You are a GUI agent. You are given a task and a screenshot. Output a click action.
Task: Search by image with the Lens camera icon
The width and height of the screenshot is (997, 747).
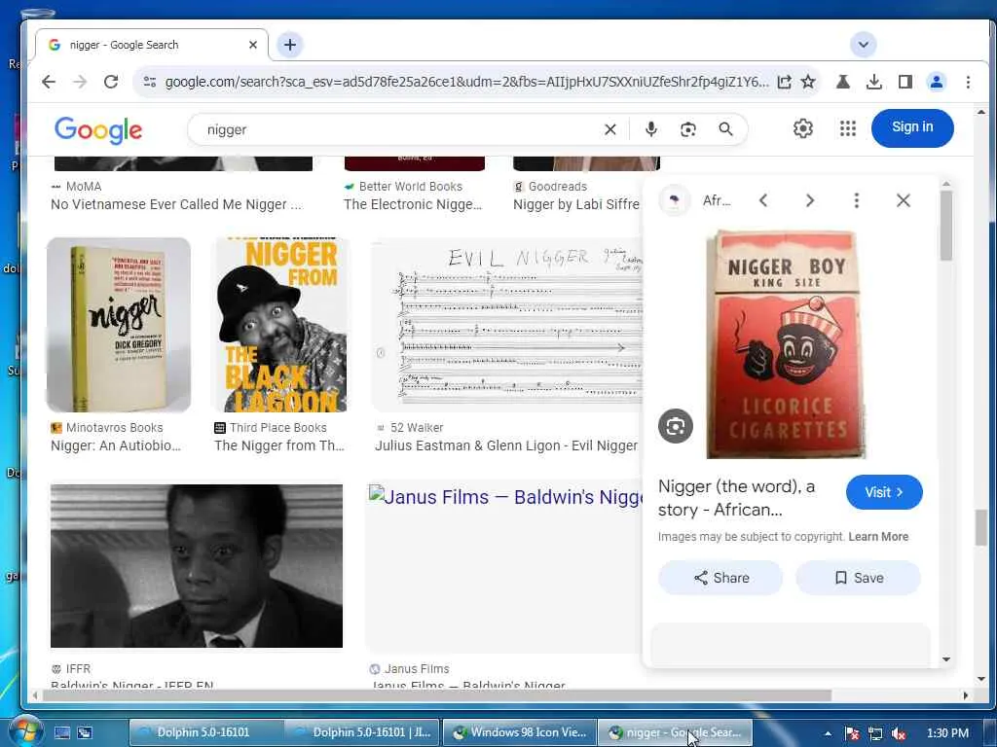pos(688,129)
